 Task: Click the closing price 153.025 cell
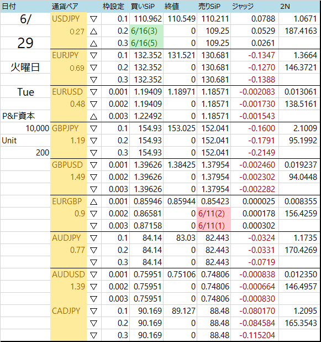[x=180, y=128]
